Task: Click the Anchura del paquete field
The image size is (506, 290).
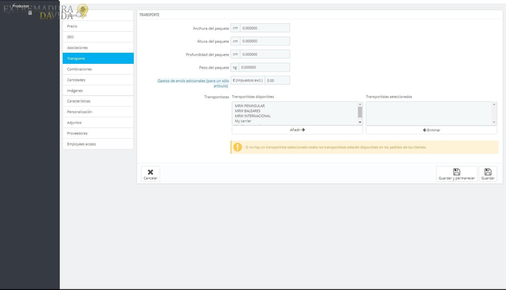Action: coord(264,28)
